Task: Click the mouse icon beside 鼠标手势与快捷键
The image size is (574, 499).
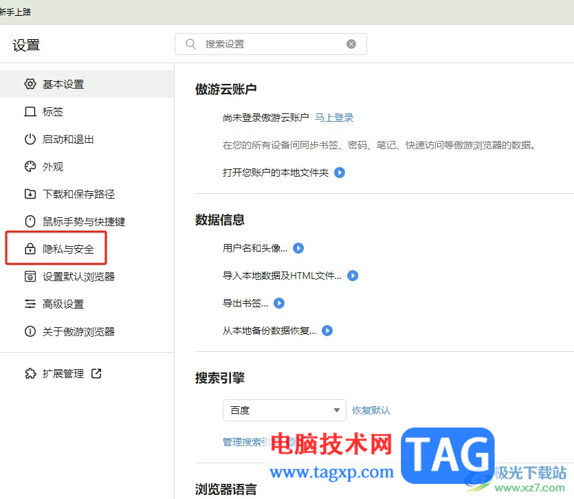Action: point(30,221)
